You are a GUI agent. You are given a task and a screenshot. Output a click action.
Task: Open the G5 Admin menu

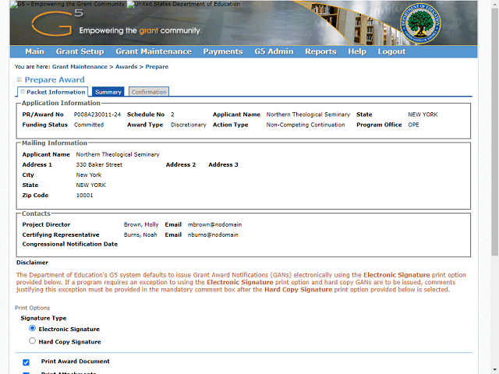point(274,51)
